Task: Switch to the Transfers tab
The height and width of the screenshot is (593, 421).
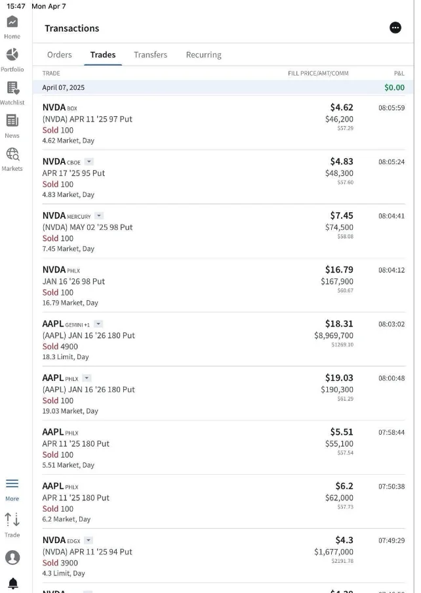Action: tap(150, 55)
